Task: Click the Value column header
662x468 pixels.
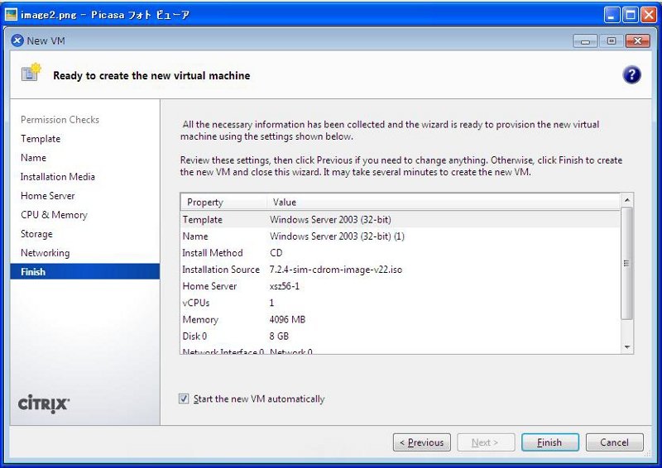Action: [444, 202]
